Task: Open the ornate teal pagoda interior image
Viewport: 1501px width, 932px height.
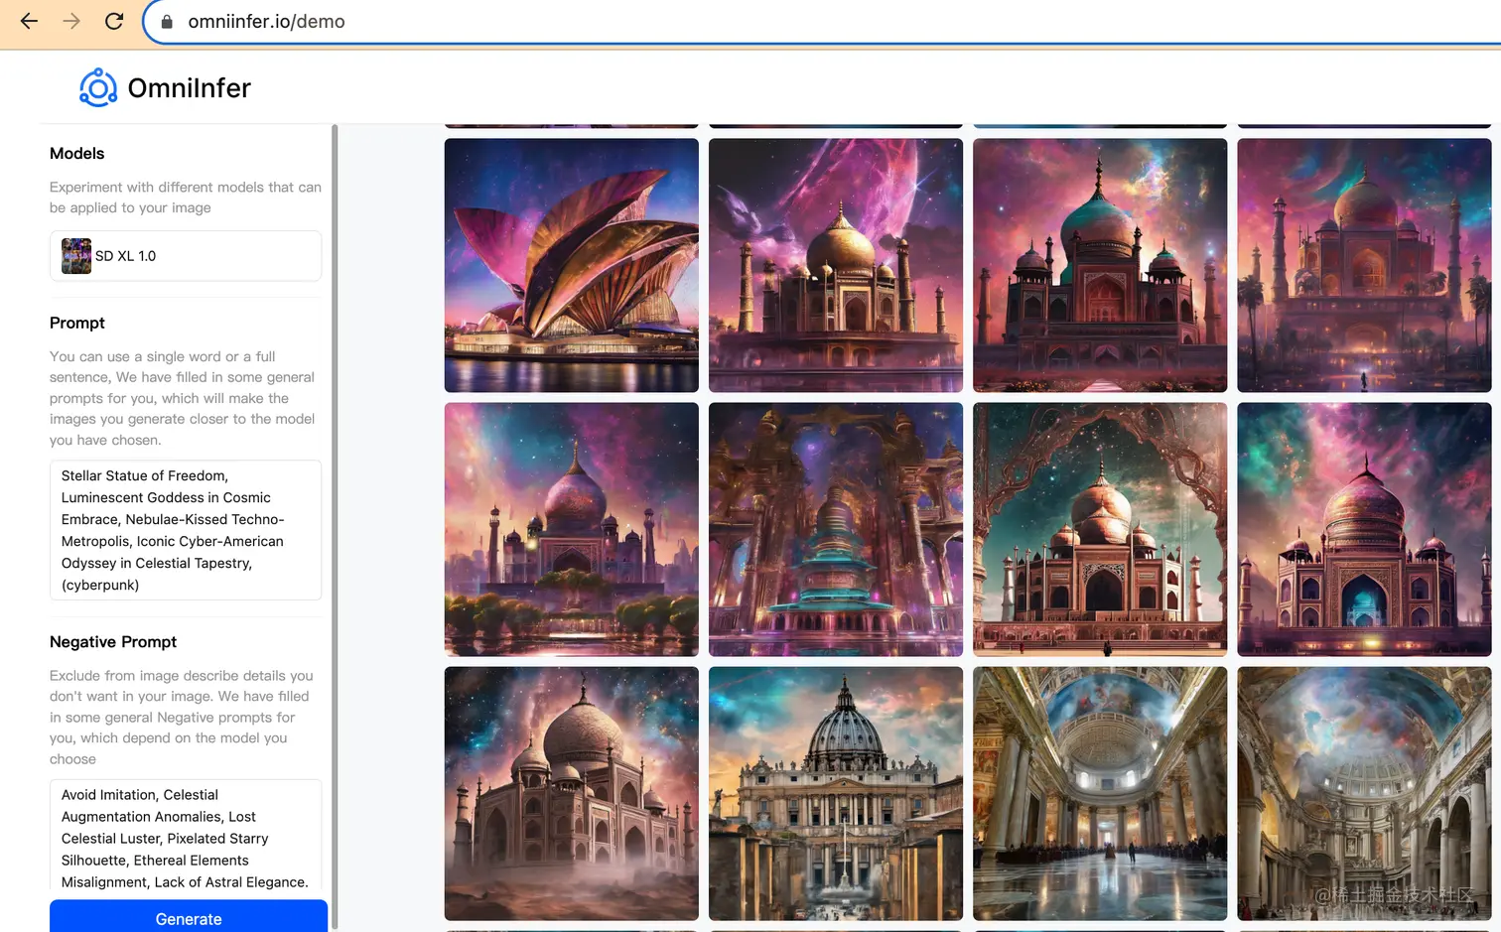Action: [836, 529]
